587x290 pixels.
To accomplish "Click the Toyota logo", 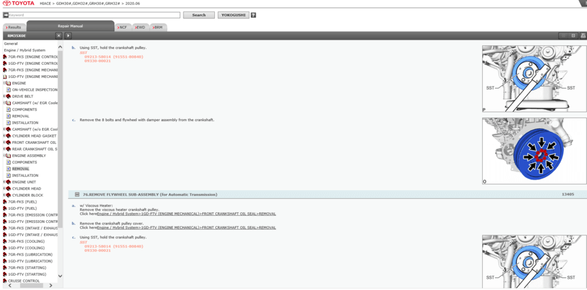I will [19, 4].
